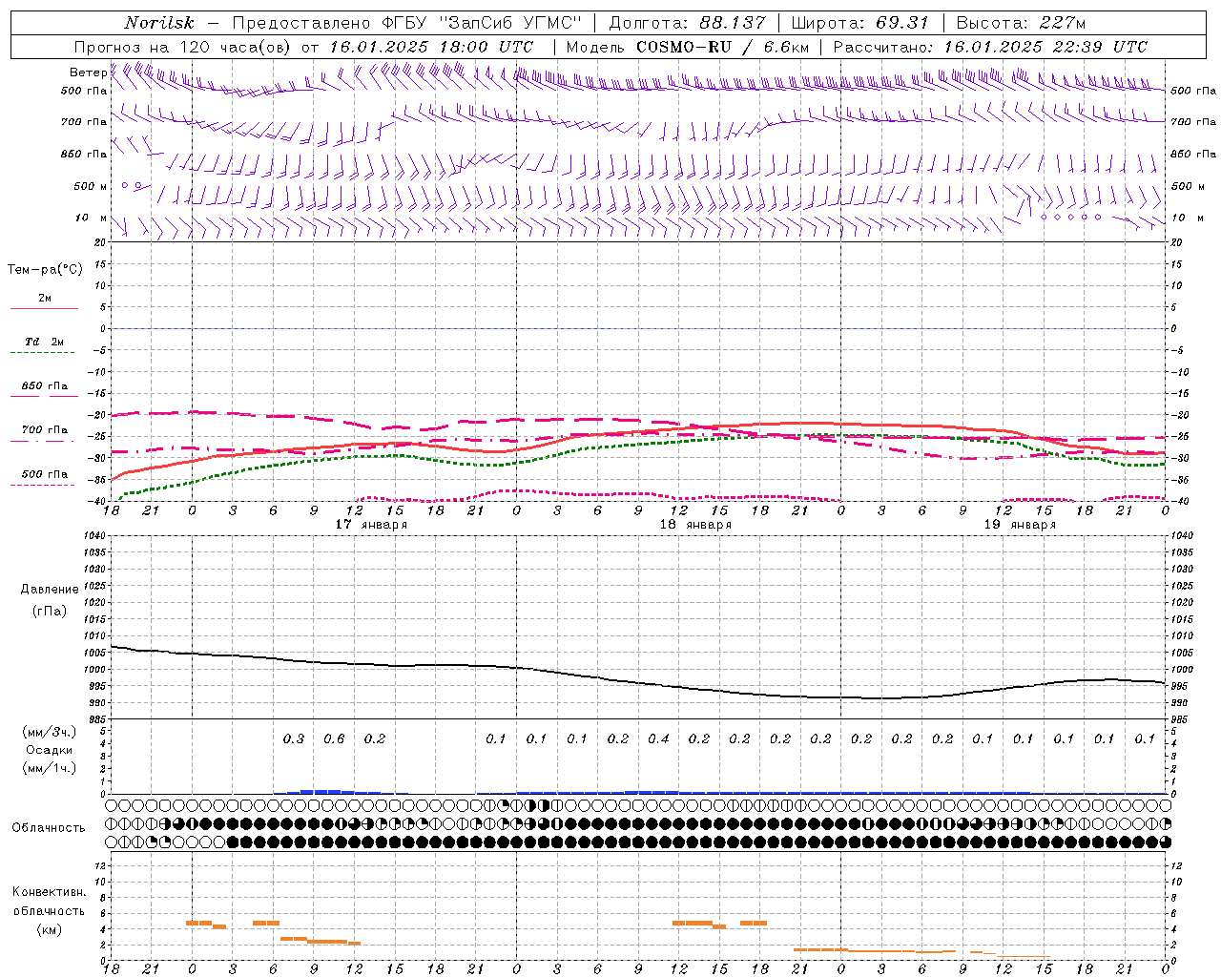Click the Тем-ра(°C) panel label
The width and height of the screenshot is (1221, 977).
45,270
